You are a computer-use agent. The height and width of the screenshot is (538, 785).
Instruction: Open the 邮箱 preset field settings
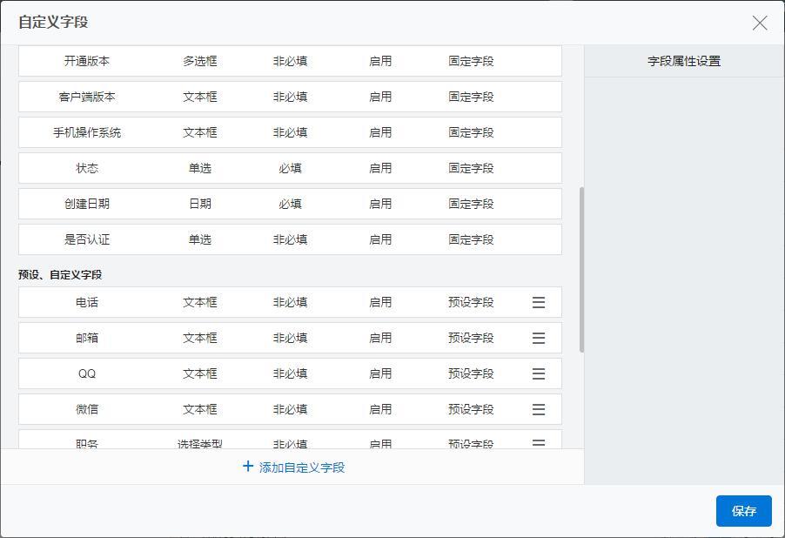290,338
